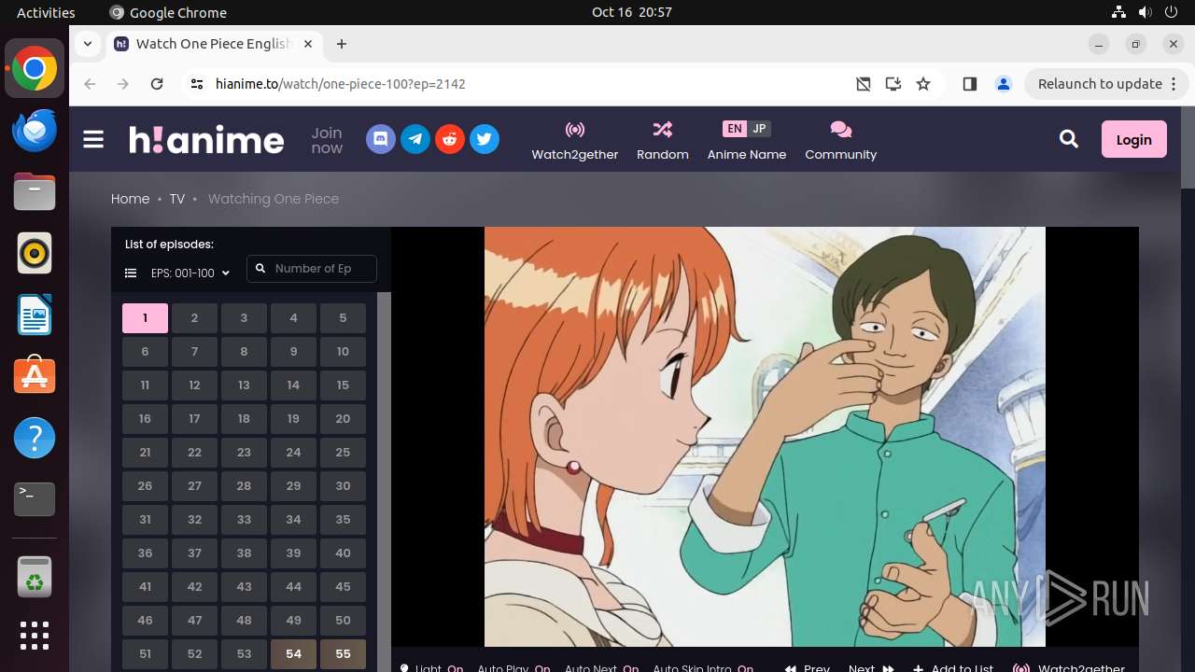Screen dimensions: 1195x672
Task: Click the search magnifier icon
Action: [x=1069, y=140]
